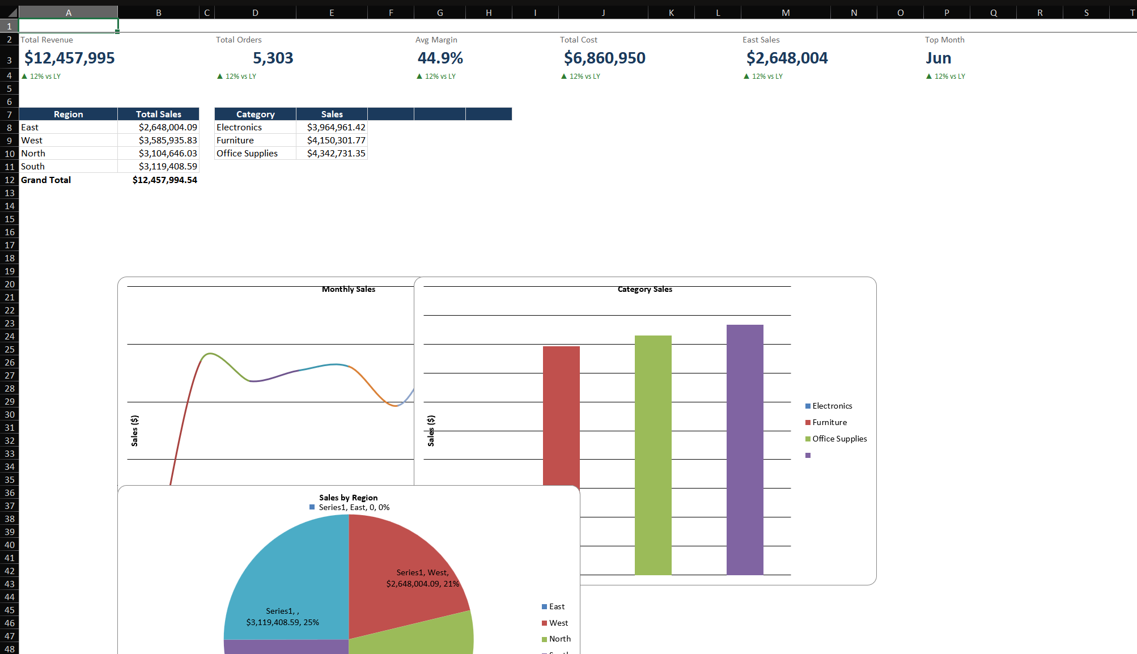Select the Electronics category cell
This screenshot has height=654, width=1137.
(x=256, y=127)
